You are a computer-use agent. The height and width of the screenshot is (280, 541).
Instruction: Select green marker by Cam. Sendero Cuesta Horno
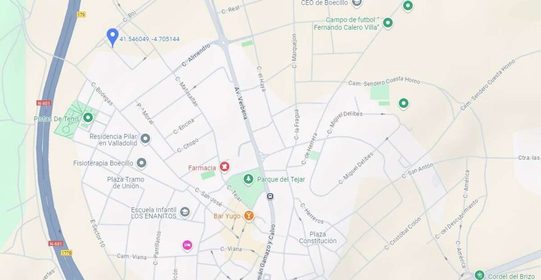[403, 104]
